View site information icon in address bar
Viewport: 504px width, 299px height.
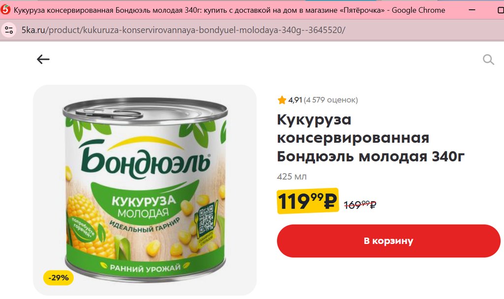9,30
